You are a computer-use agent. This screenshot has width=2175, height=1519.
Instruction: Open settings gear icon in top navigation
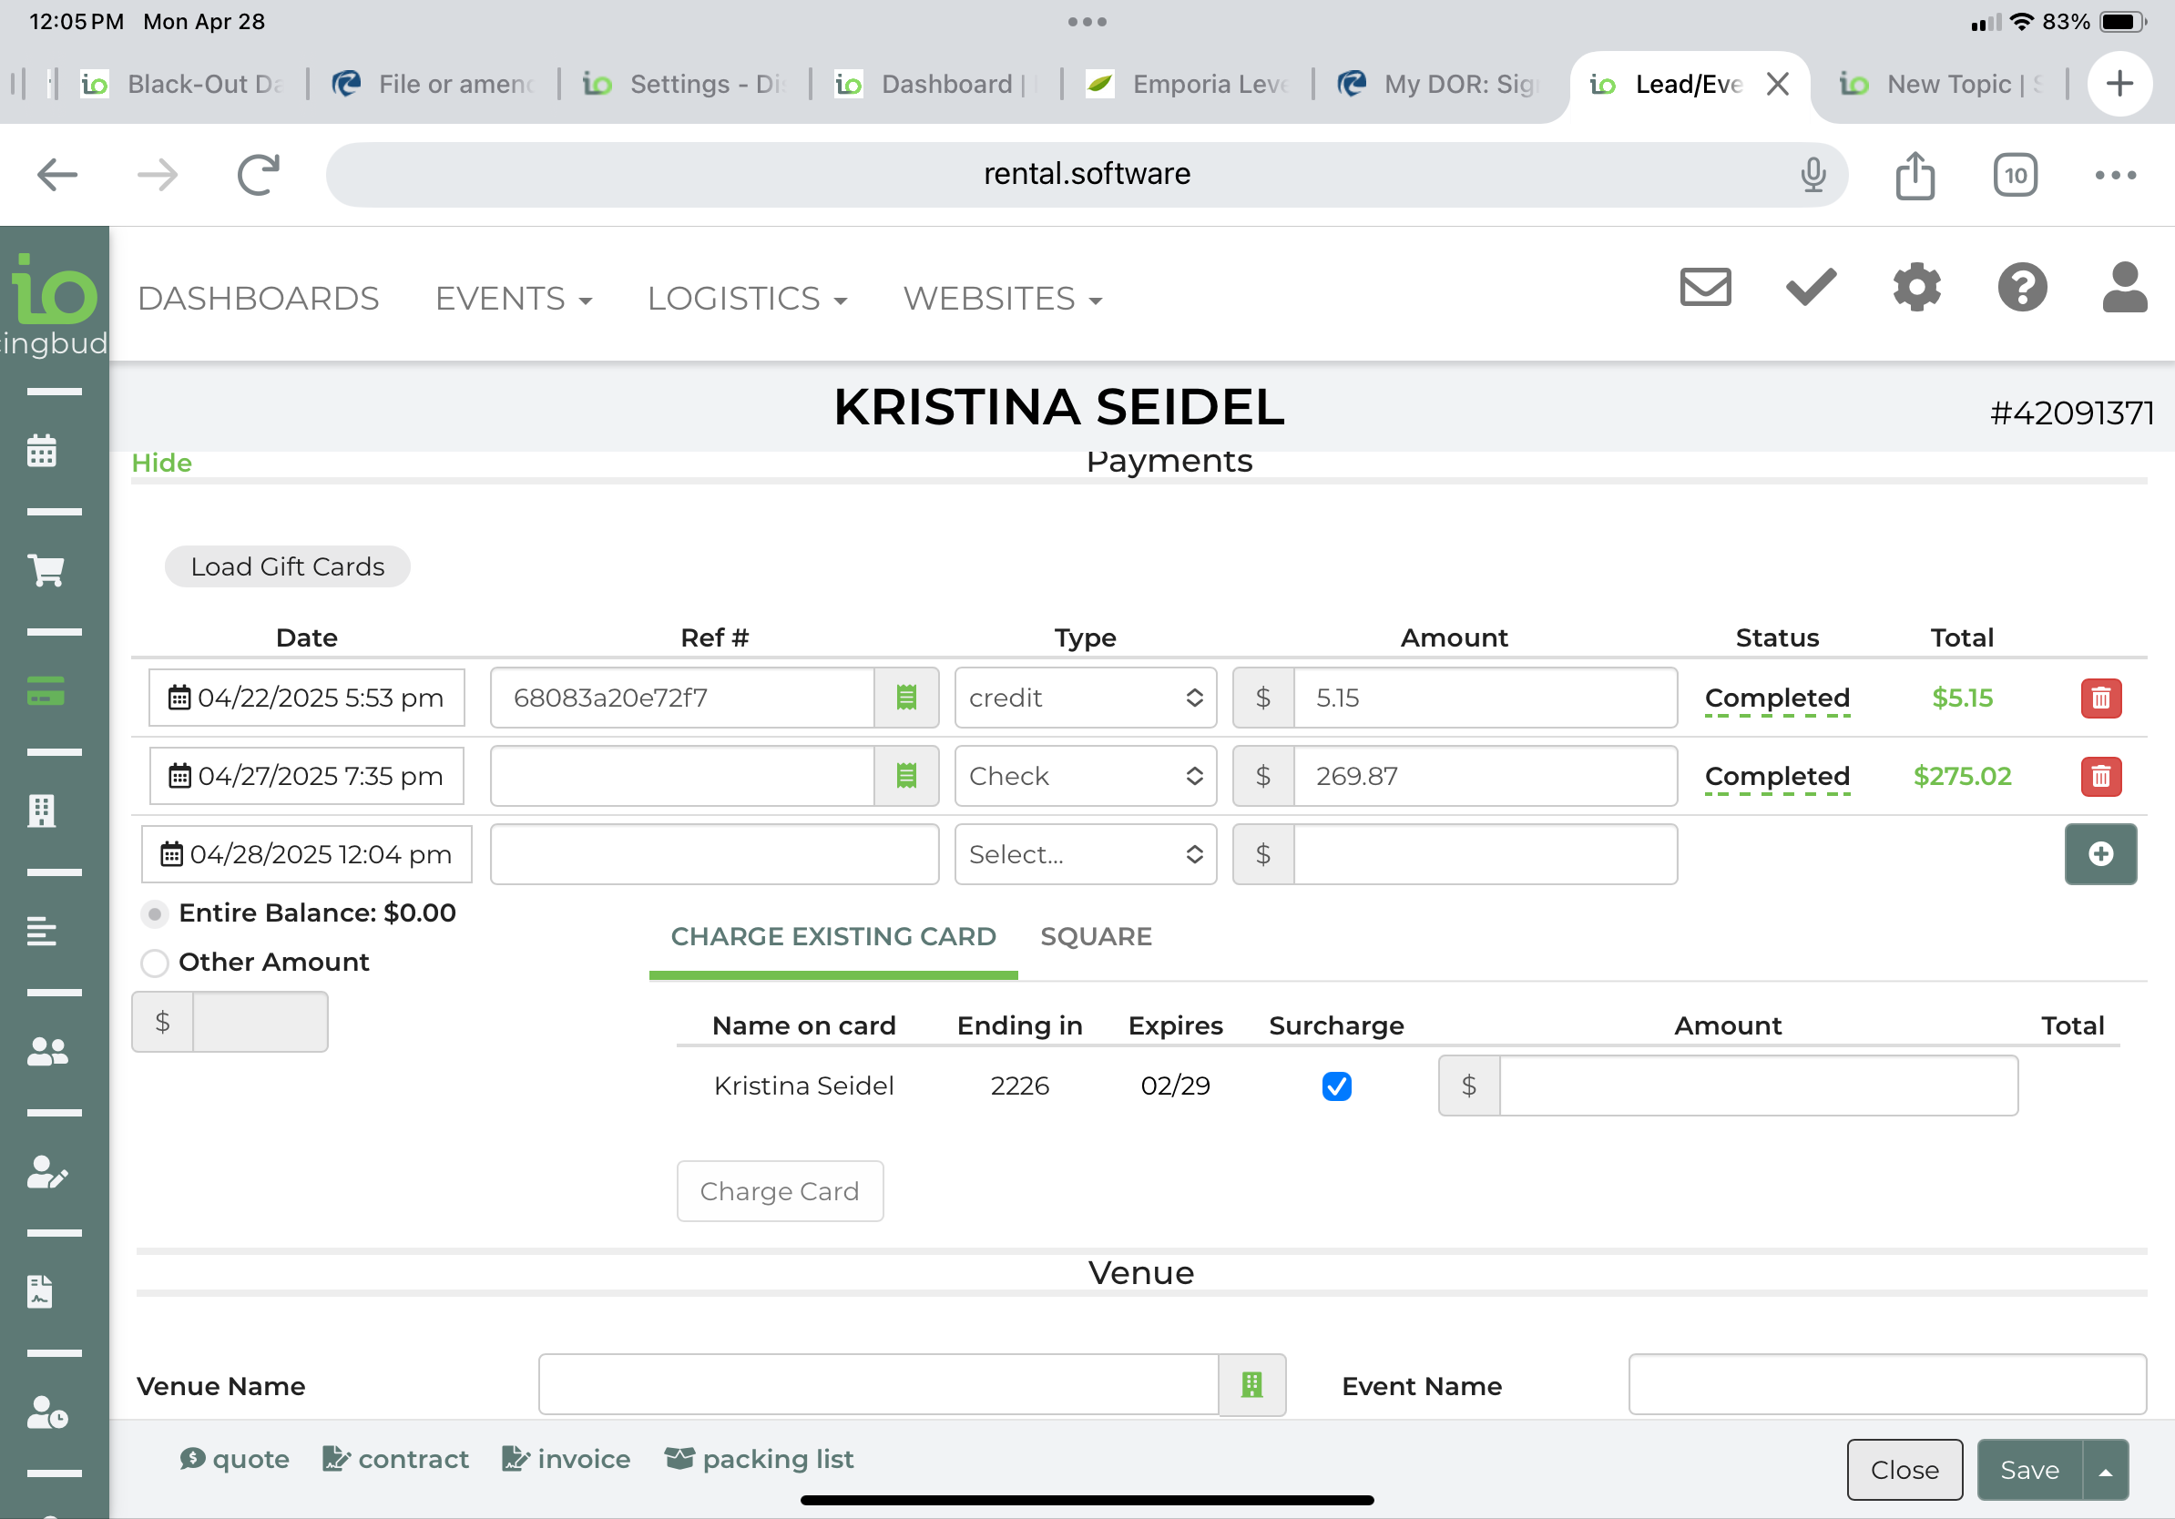1916,287
